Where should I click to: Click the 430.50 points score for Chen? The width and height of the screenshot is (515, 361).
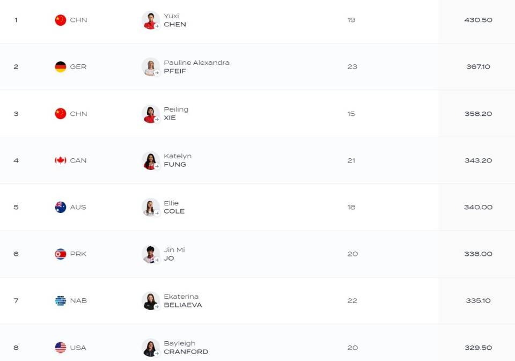478,20
